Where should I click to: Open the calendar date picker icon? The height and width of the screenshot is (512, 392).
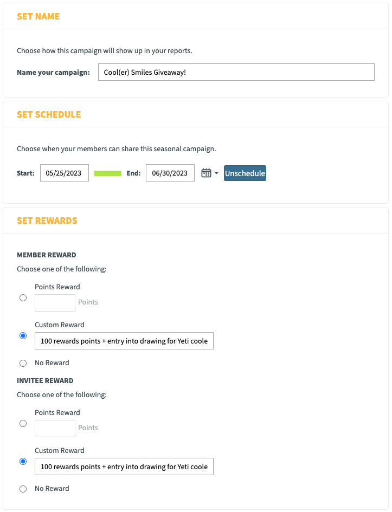coord(206,173)
